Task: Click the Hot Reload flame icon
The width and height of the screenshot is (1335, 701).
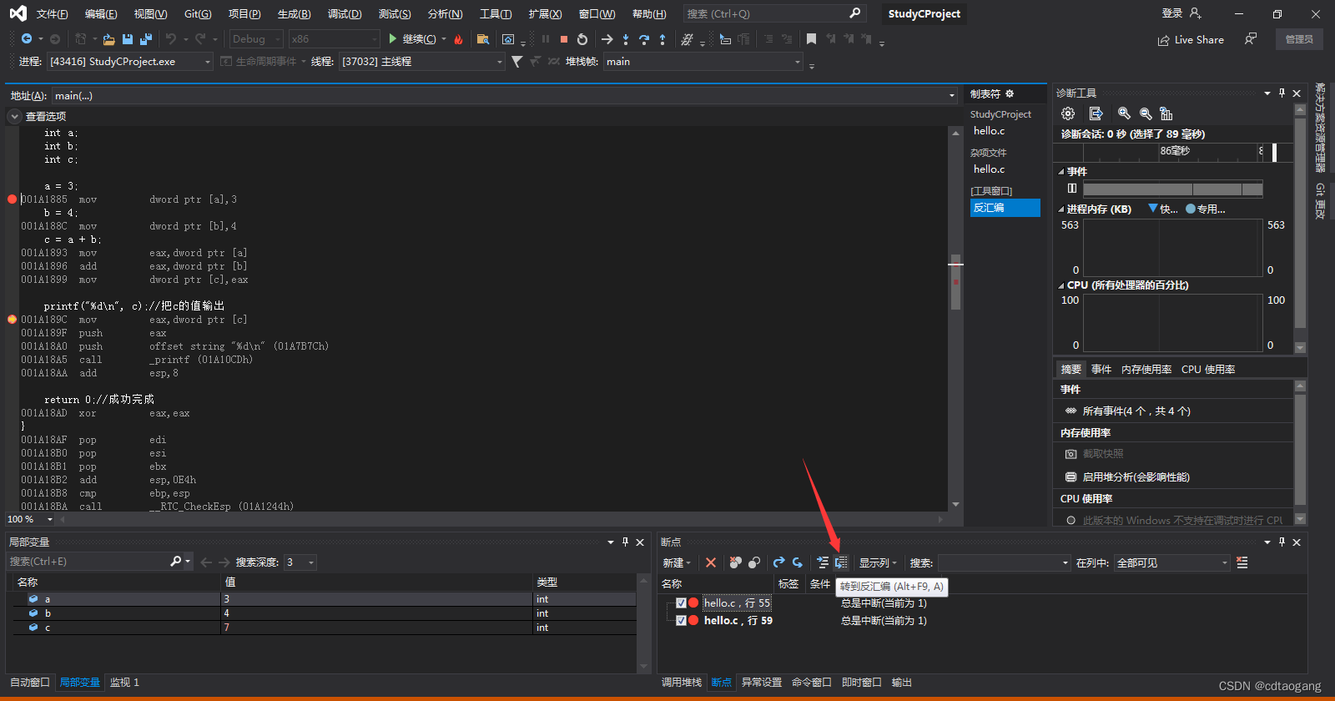Action: point(458,39)
